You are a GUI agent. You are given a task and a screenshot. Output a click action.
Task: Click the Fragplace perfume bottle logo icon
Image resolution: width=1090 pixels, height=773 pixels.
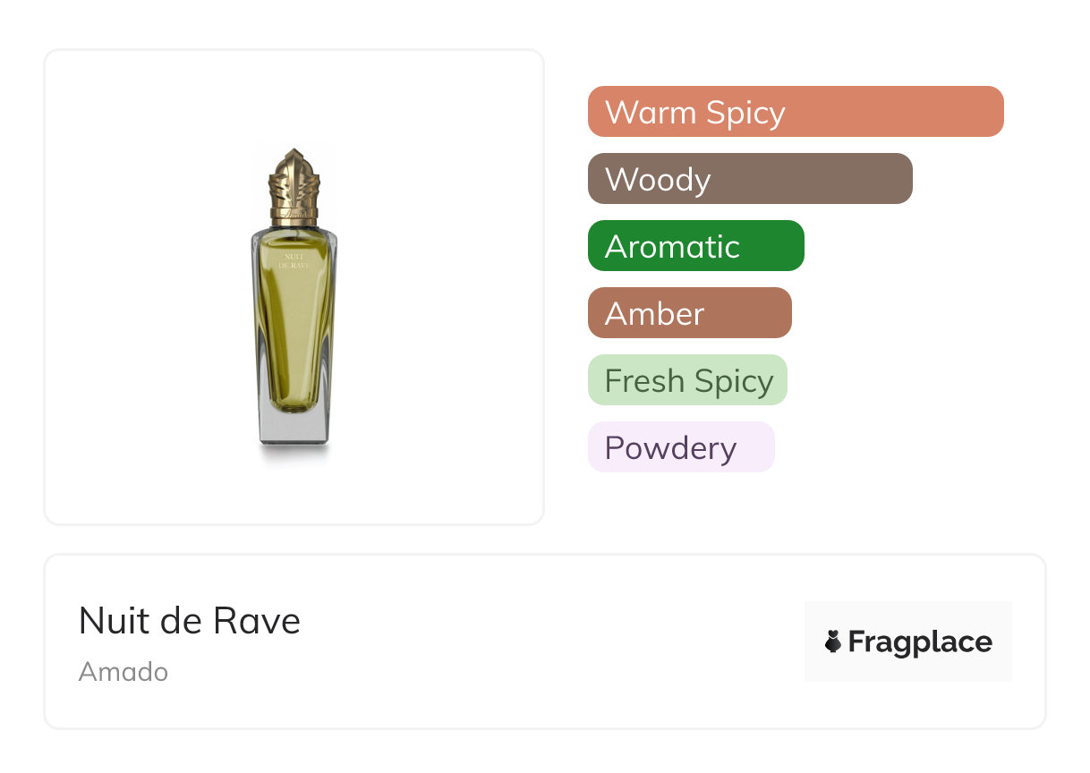point(833,641)
